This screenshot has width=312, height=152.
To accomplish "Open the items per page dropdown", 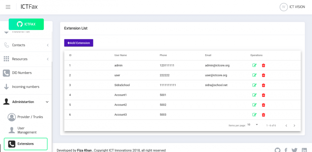I will pyautogui.click(x=252, y=125).
